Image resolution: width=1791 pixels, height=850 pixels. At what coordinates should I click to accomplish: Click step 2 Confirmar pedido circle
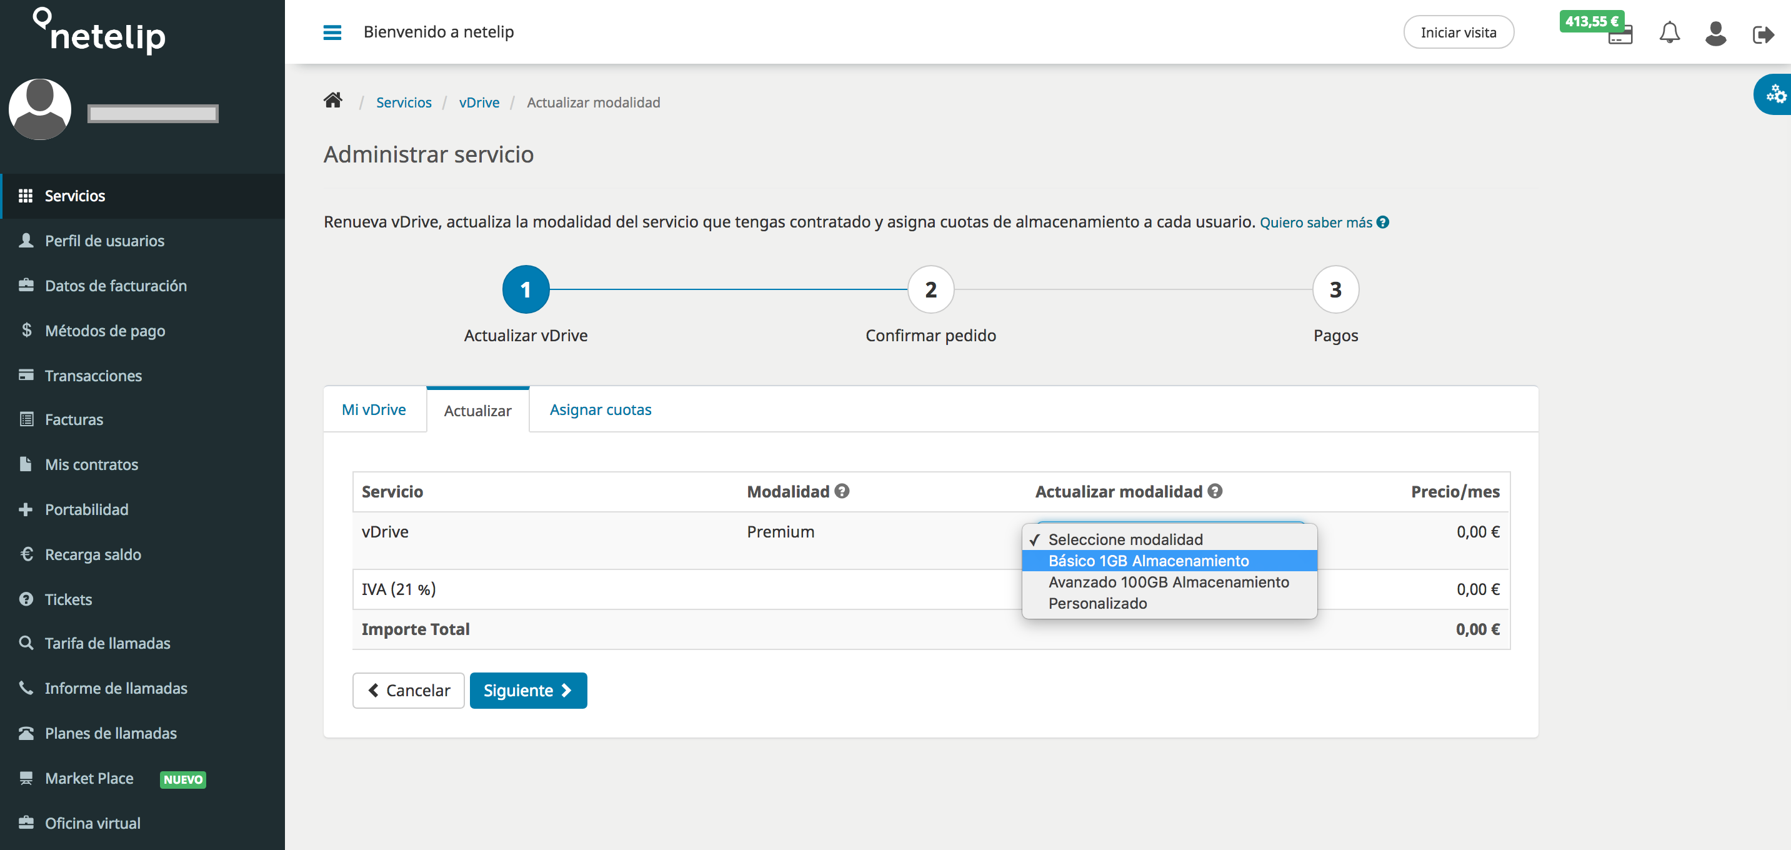point(930,289)
